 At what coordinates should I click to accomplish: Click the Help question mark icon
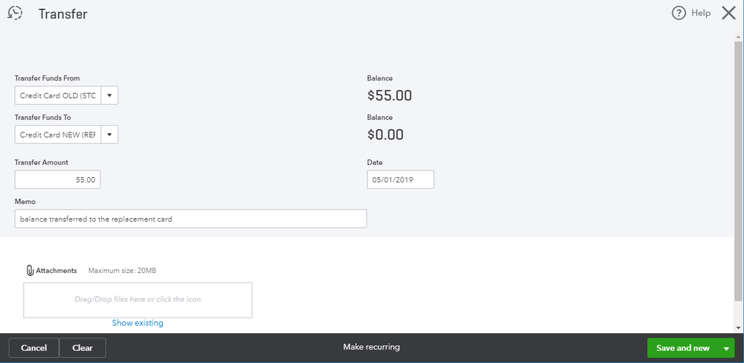(679, 13)
